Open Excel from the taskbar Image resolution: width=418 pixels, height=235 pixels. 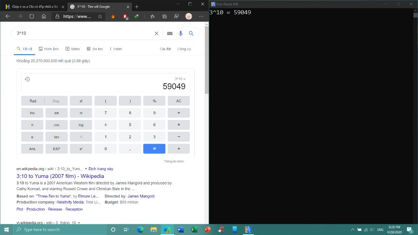pos(194,229)
